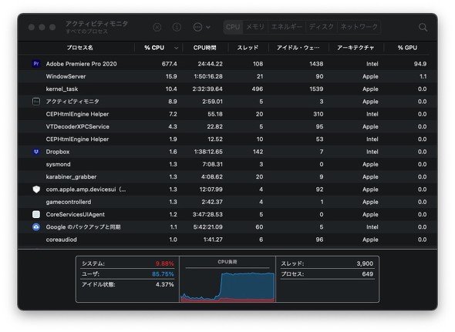
Task: Click WindowServer's 1.1 GPU value
Action: (423, 76)
